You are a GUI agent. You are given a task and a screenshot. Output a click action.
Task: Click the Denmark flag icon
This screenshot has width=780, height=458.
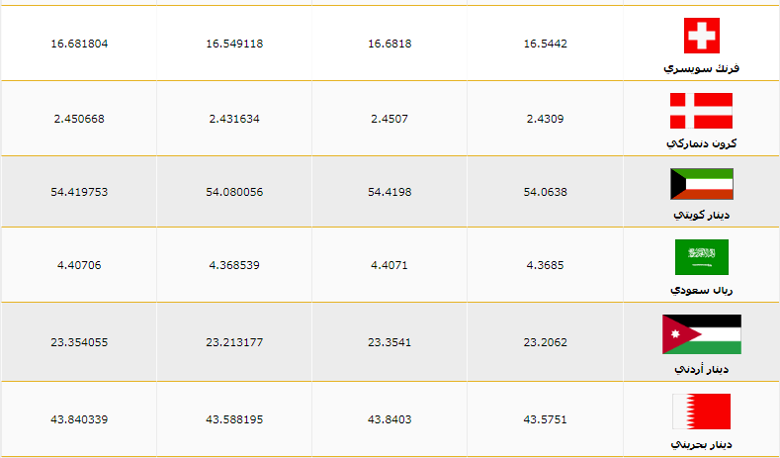coord(701,111)
